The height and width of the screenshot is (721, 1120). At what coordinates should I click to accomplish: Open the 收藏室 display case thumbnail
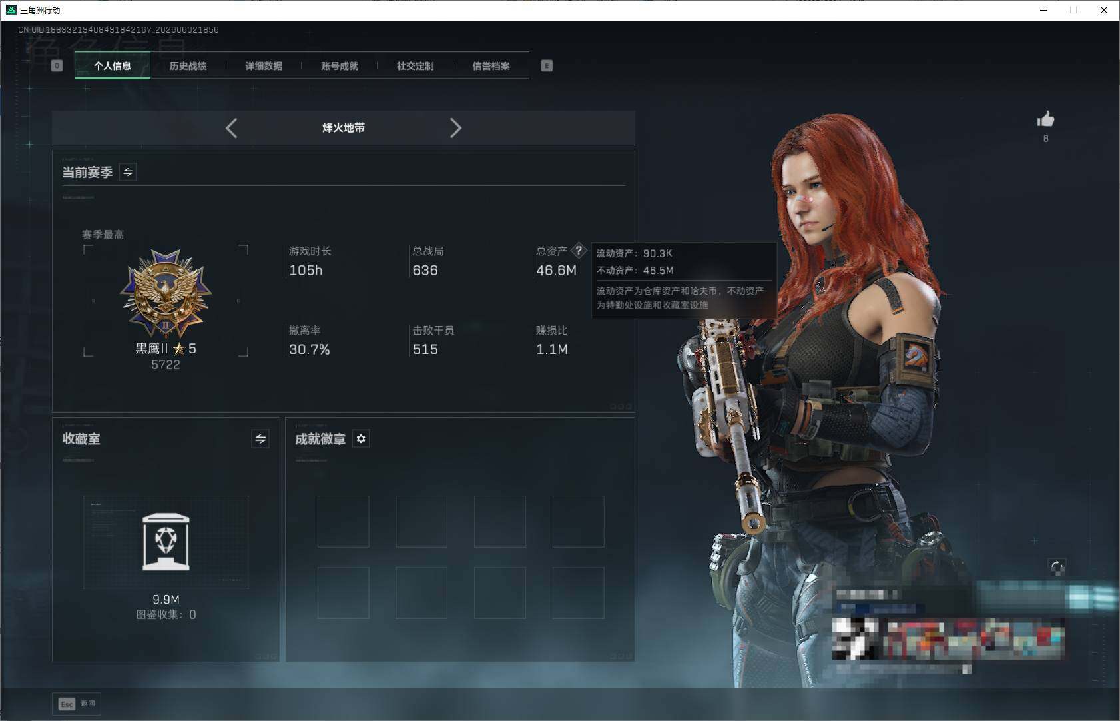coord(166,542)
